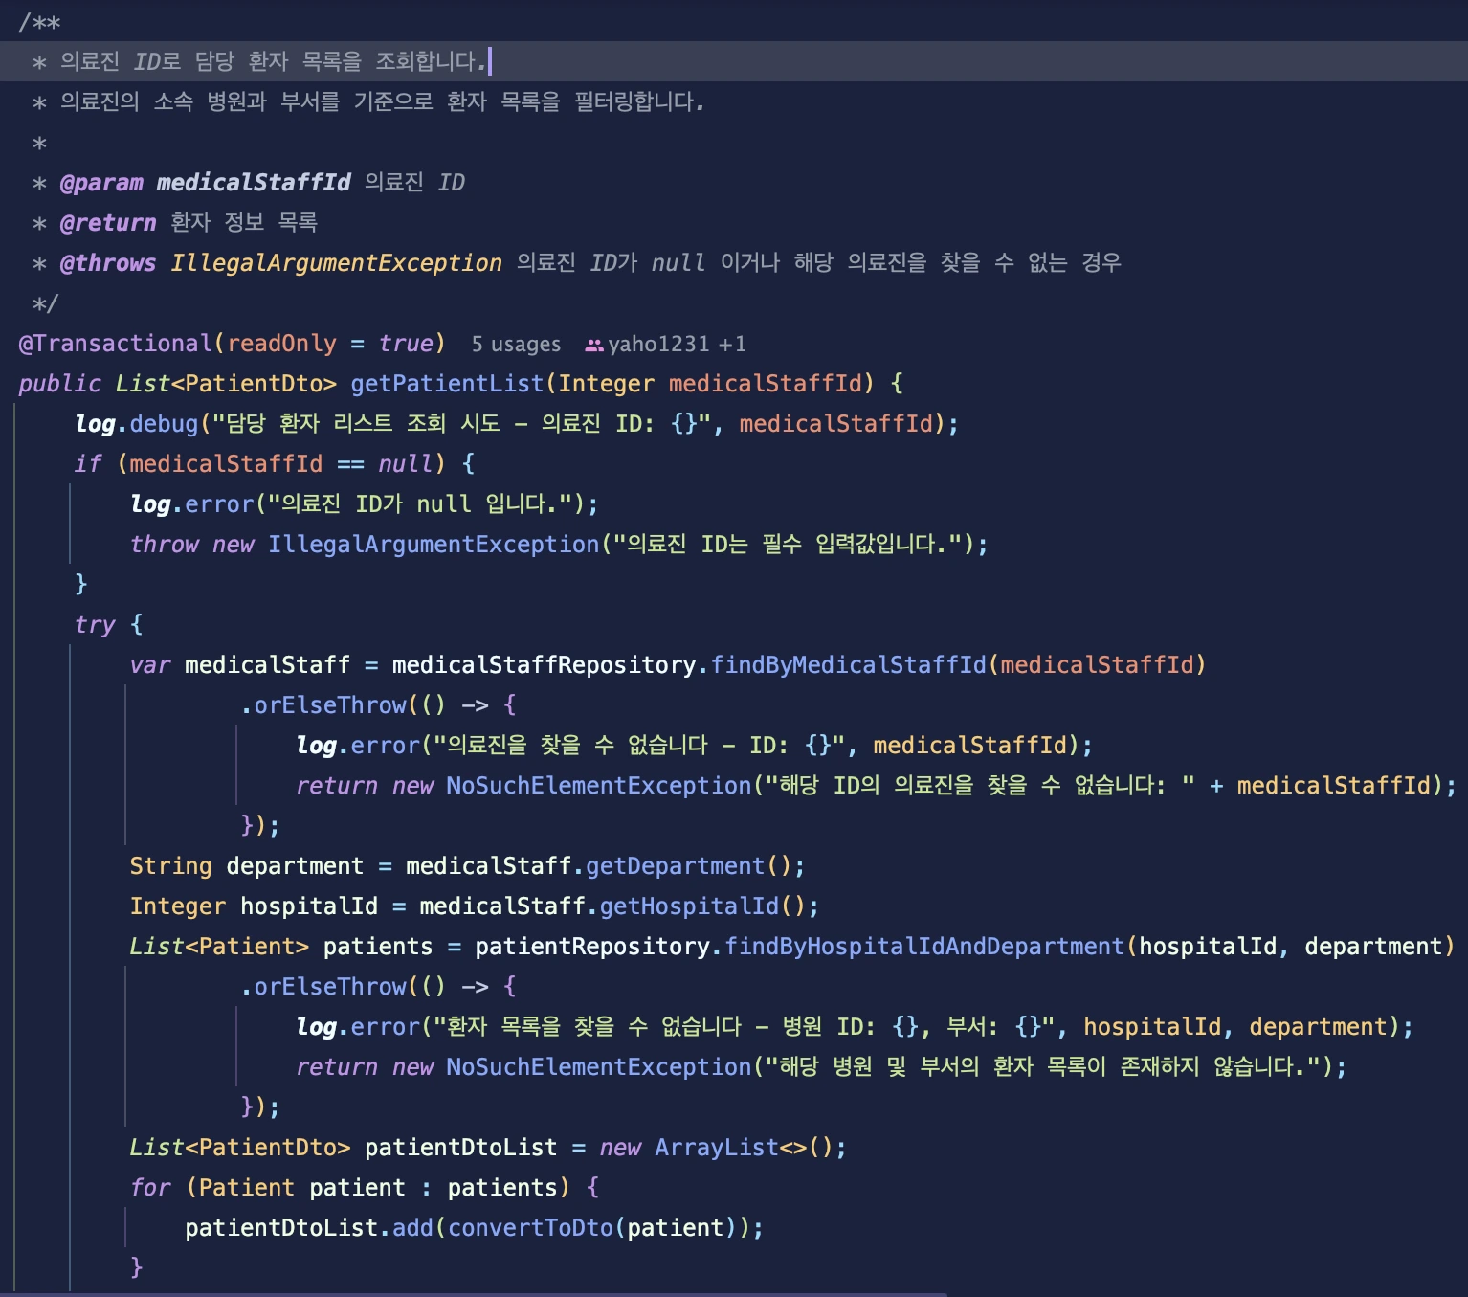Click the readOnly annotation parameter
1468x1297 pixels.
[x=281, y=344]
